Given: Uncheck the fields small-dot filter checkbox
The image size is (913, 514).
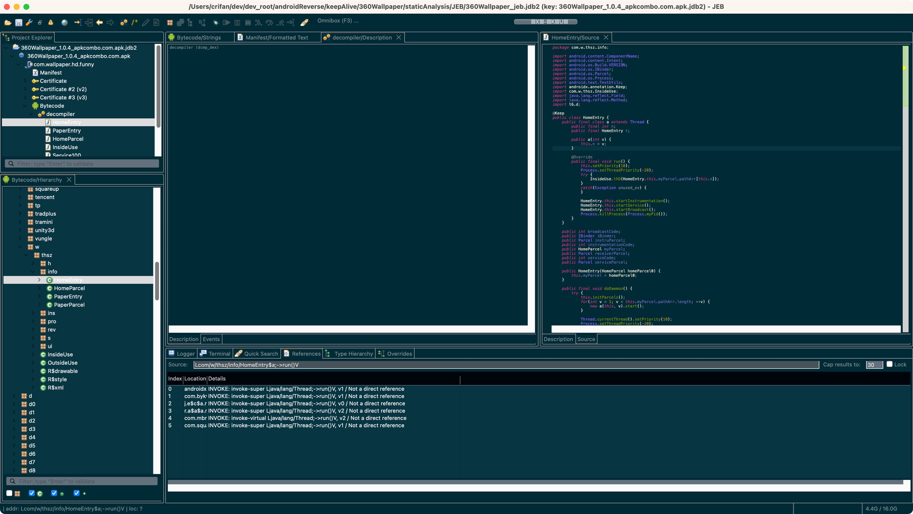Looking at the screenshot, I should 76,493.
